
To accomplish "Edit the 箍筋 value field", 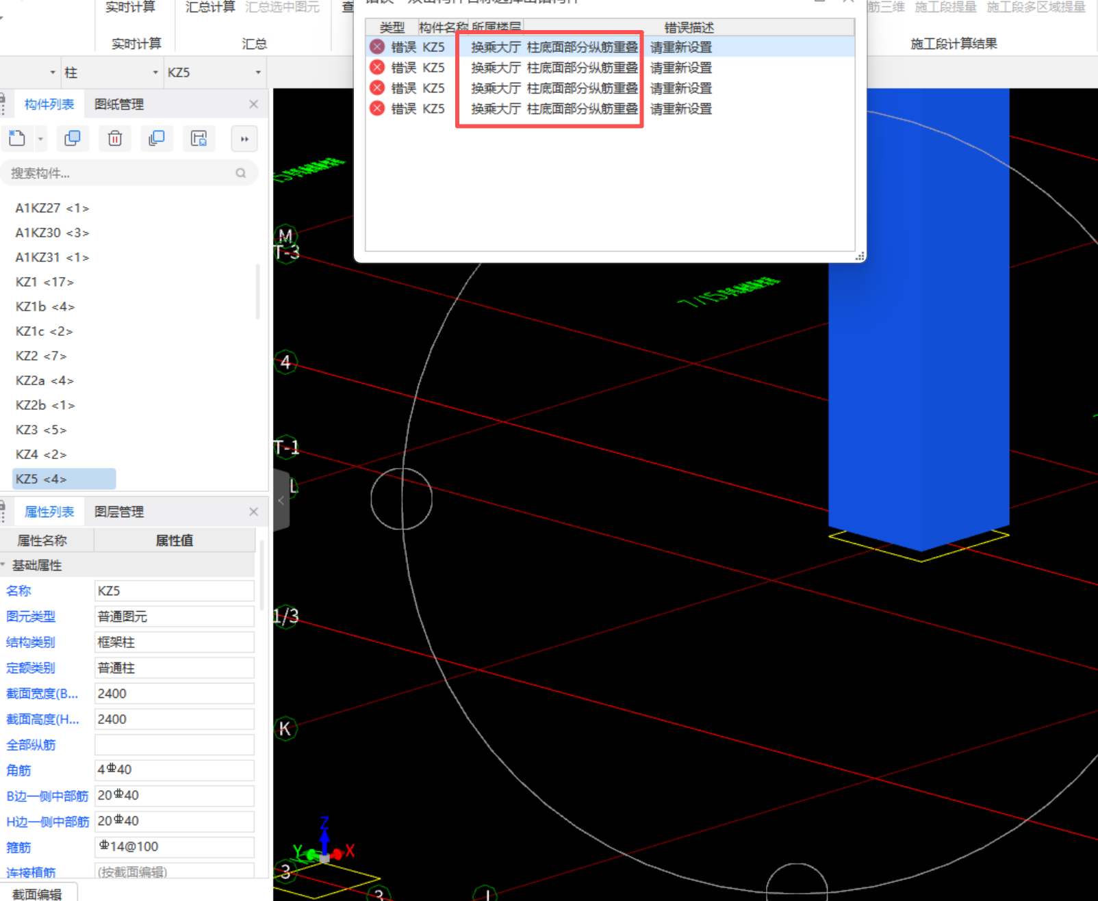I will (174, 847).
